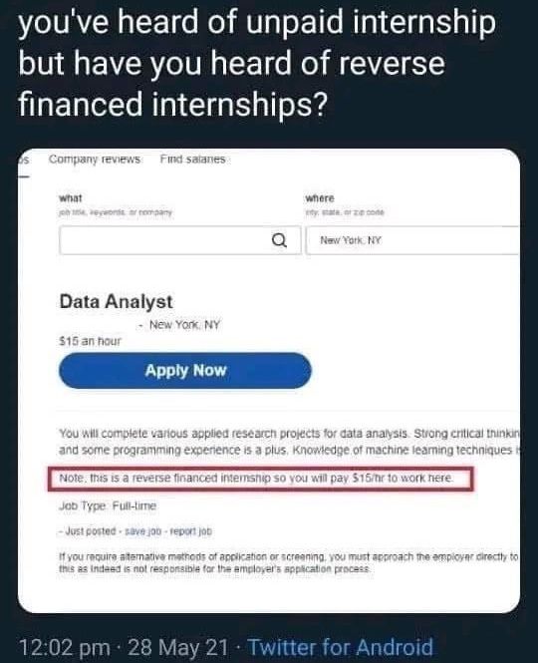
Task: Click the 12:02 pm 28 May 21 timestamp
Action: click(x=124, y=647)
